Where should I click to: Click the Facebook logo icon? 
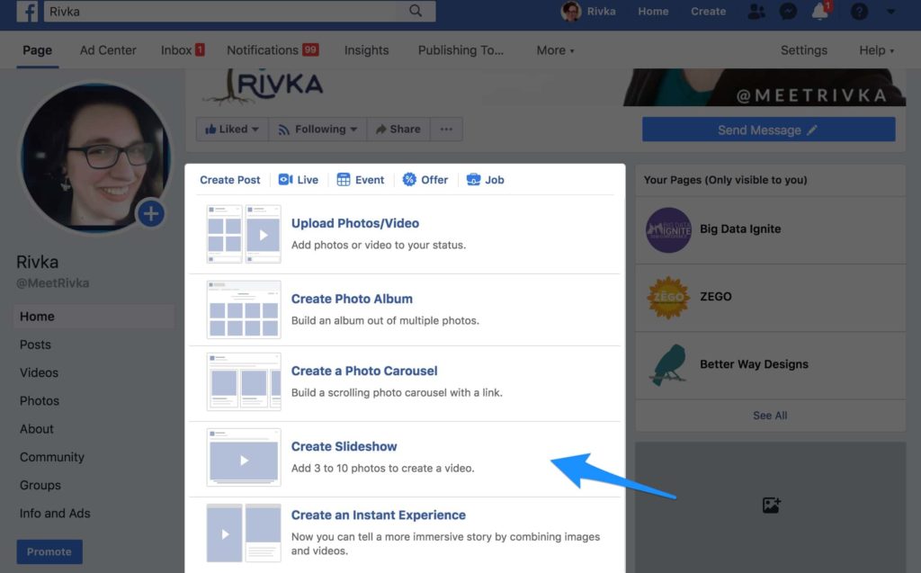pyautogui.click(x=27, y=12)
